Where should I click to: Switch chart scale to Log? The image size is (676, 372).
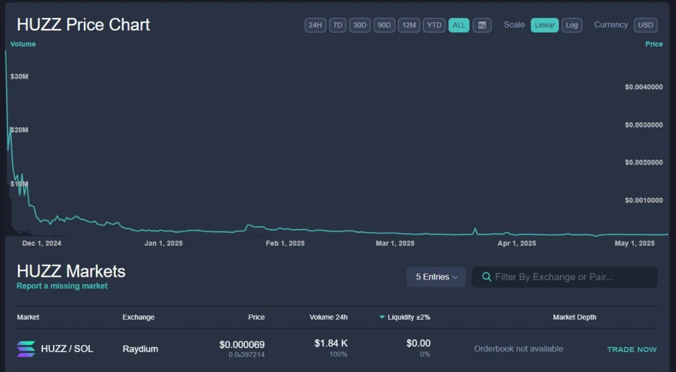pyautogui.click(x=572, y=25)
